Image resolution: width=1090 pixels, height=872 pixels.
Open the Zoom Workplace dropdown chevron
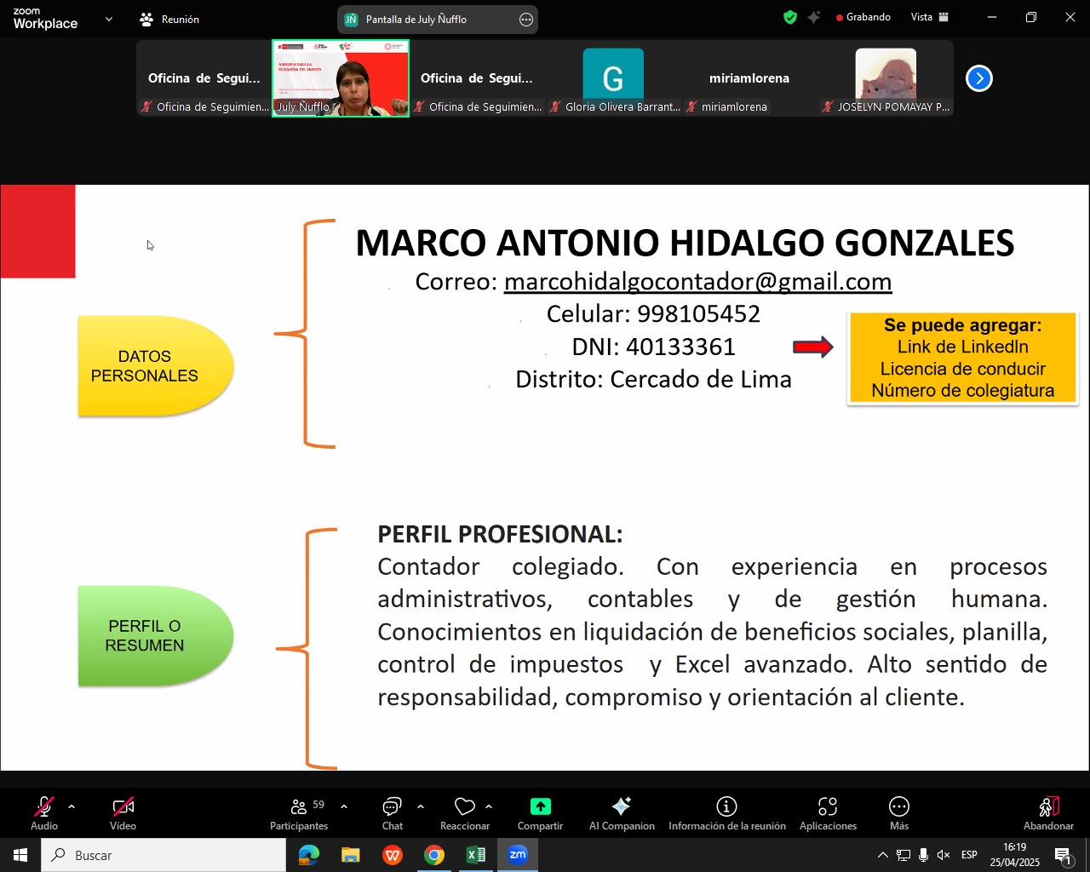tap(108, 19)
